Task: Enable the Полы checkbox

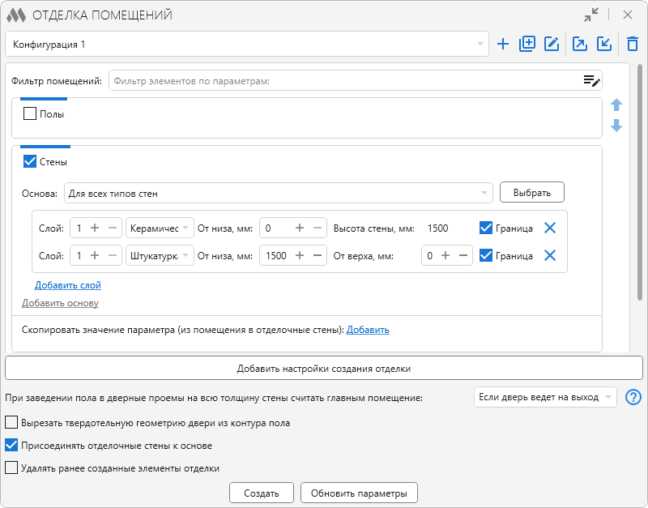Action: 30,113
